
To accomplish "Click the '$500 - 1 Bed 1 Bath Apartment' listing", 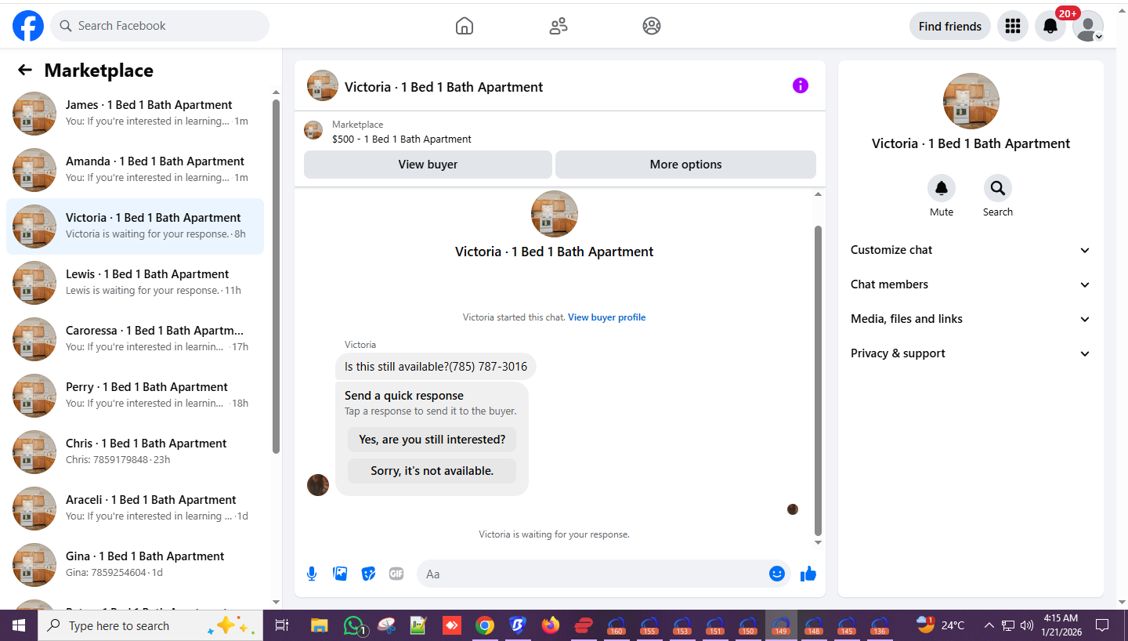I will tap(402, 139).
